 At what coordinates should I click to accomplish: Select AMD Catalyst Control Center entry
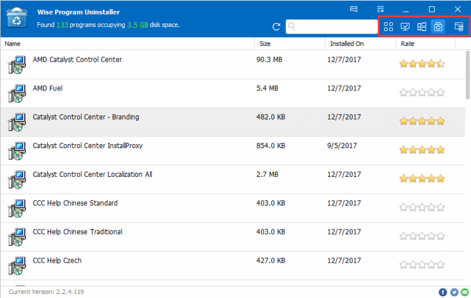coord(233,65)
